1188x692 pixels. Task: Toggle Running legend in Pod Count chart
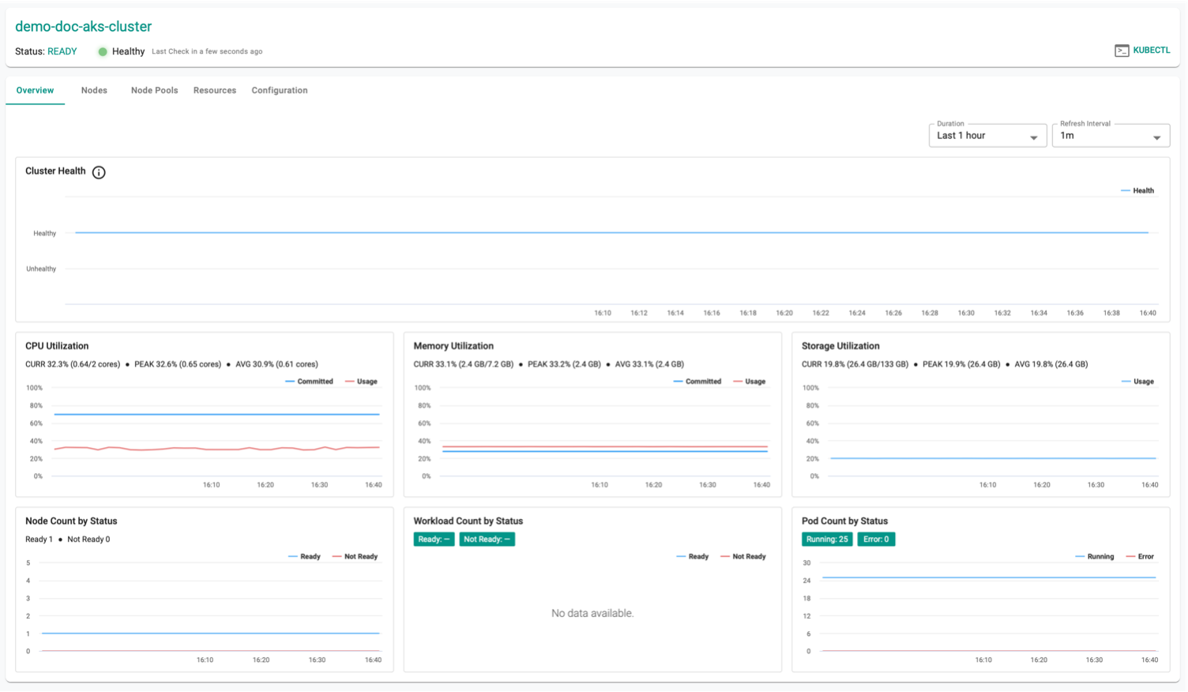tap(1095, 557)
